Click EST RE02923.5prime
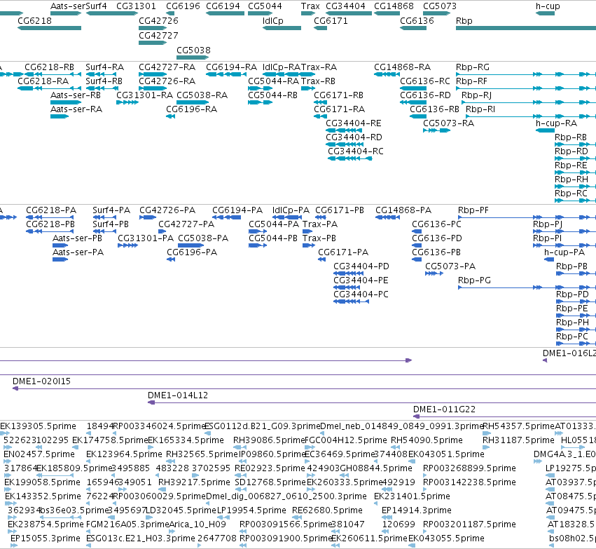This screenshot has height=549, width=596. point(241,475)
